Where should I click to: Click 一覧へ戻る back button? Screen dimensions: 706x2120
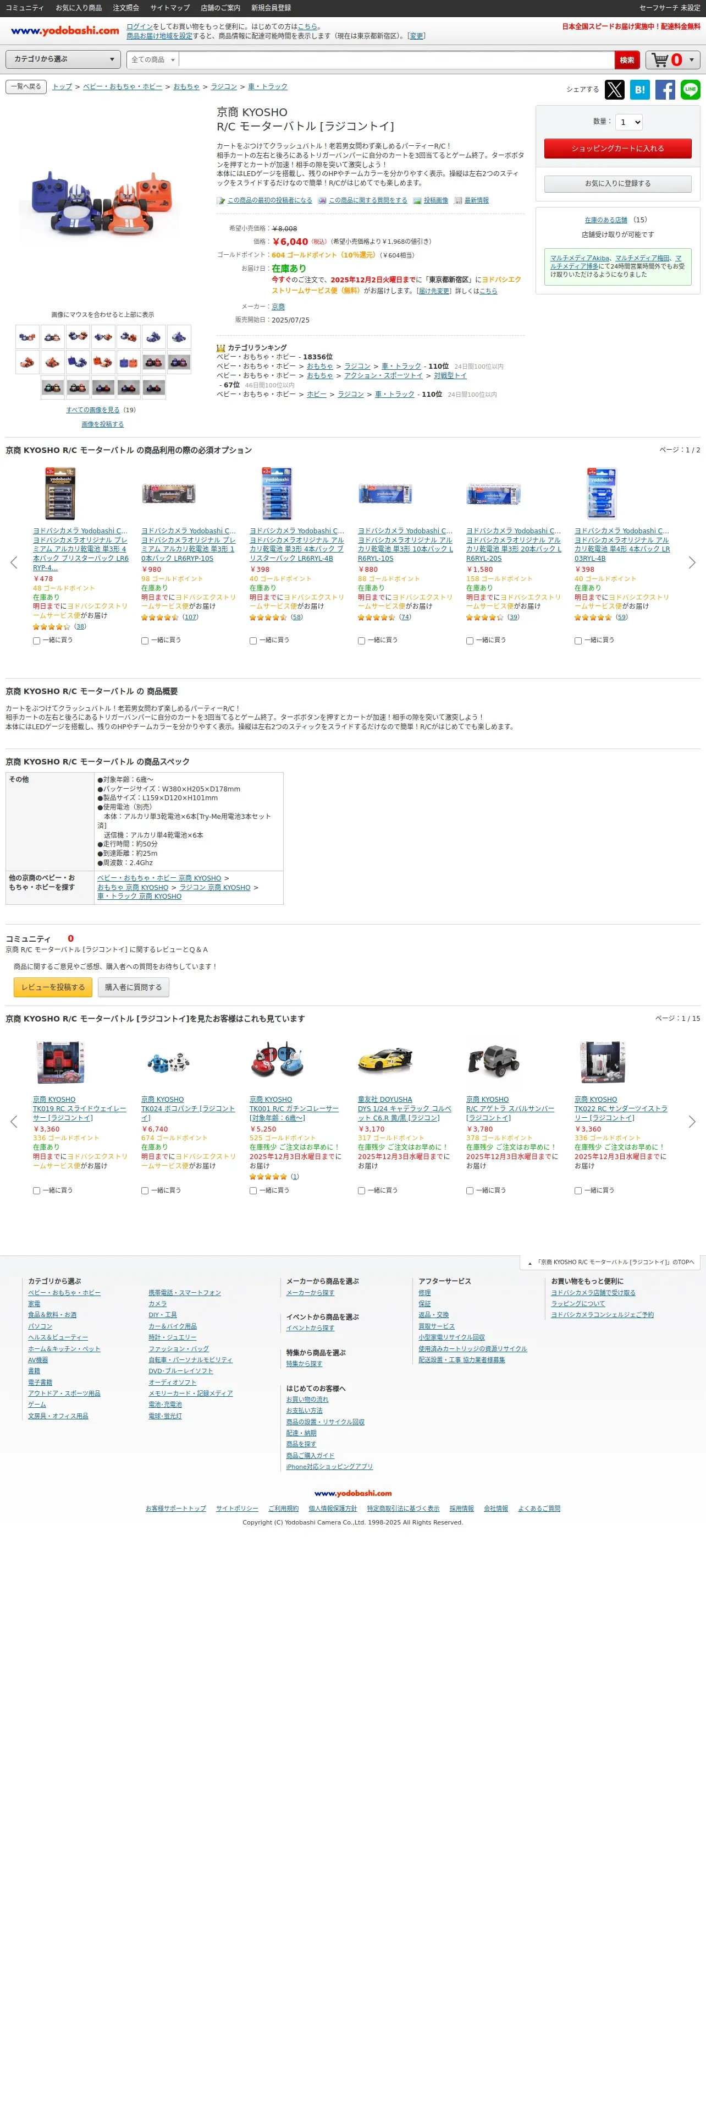pos(26,86)
